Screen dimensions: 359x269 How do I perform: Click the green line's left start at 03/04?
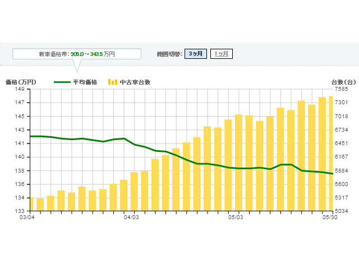(30, 136)
